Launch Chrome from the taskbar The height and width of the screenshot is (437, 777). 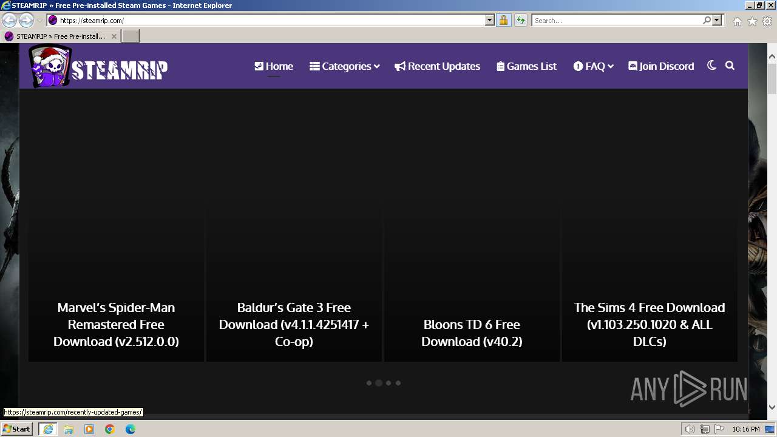(x=110, y=429)
